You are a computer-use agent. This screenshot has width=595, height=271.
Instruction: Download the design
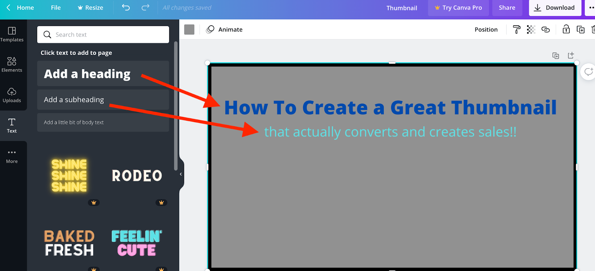555,8
